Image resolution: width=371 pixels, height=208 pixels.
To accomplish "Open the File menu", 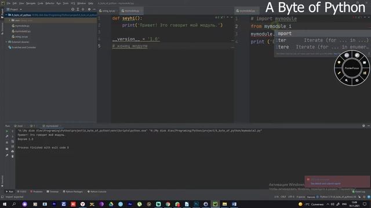I will (x=9, y=3).
